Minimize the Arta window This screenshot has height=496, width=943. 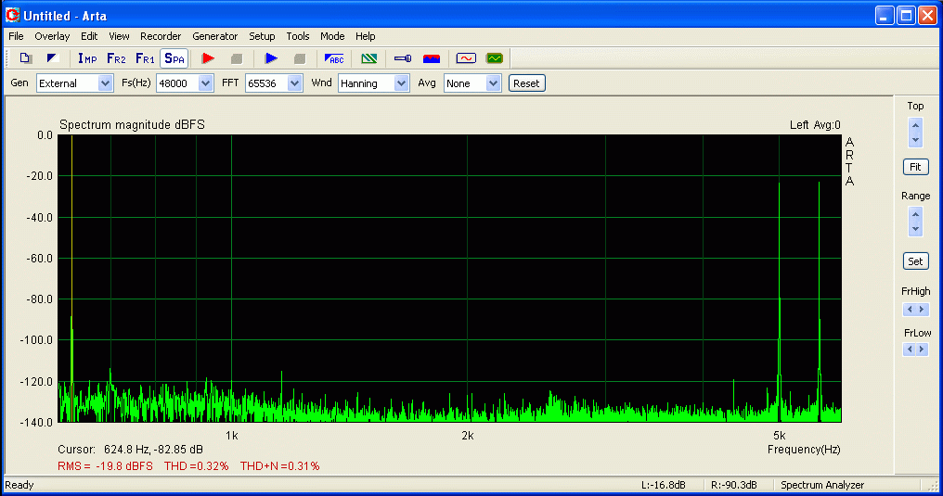click(884, 15)
